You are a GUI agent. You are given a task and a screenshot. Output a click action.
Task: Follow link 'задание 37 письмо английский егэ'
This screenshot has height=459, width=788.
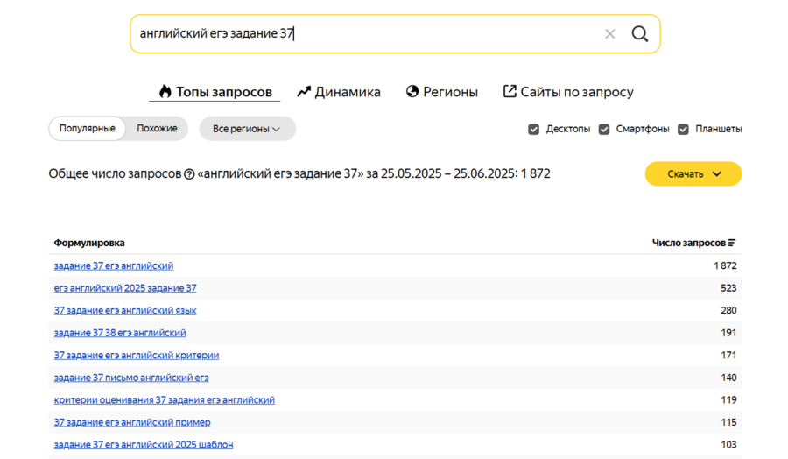tap(131, 378)
